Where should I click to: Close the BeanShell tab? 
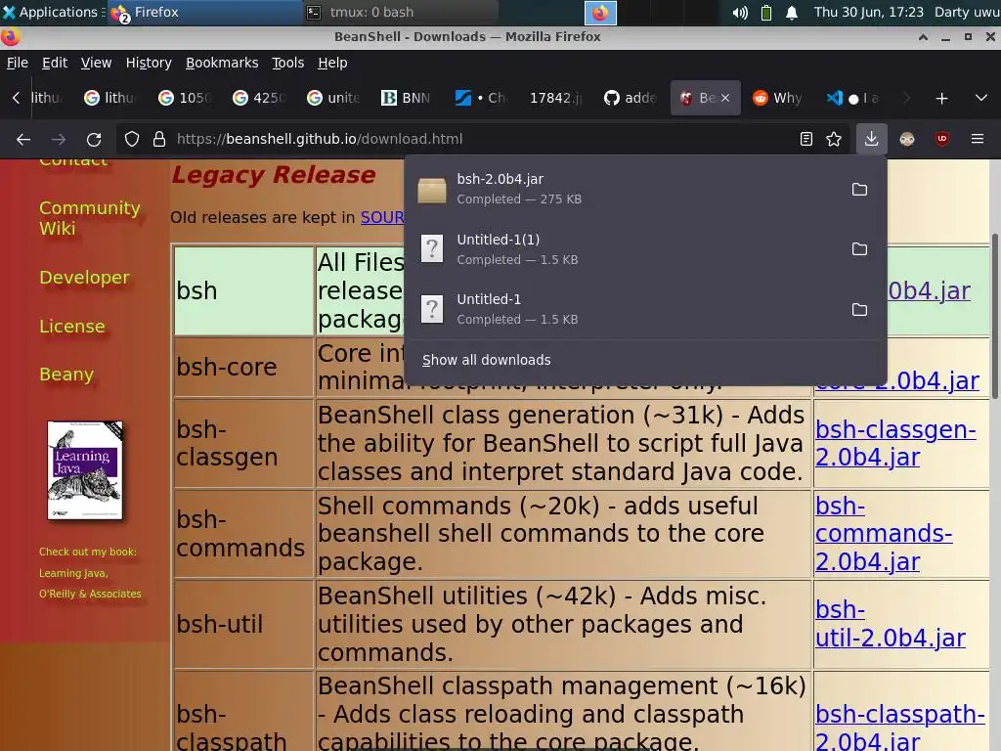pos(725,99)
